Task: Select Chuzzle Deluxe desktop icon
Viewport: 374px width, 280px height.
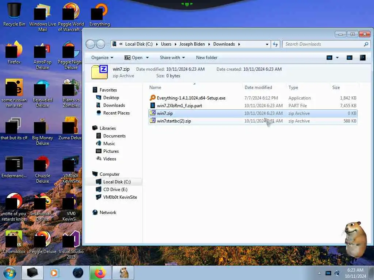Action: [42, 169]
